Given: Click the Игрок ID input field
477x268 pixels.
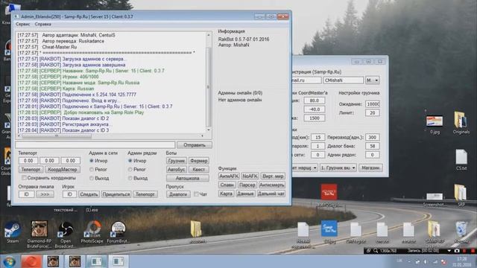Looking at the screenshot, I should tap(69, 194).
